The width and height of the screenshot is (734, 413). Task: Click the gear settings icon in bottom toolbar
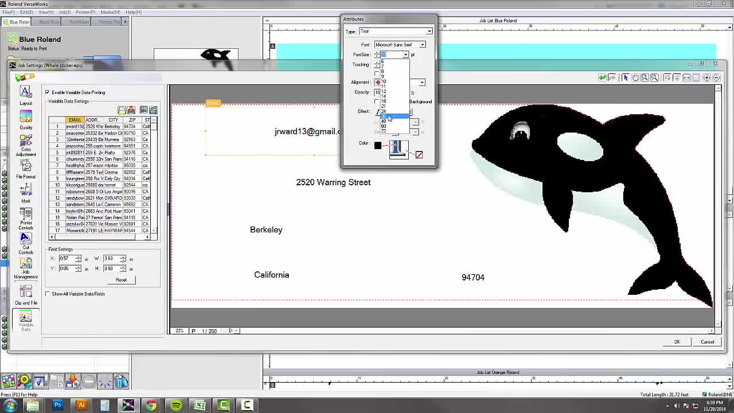[x=24, y=381]
